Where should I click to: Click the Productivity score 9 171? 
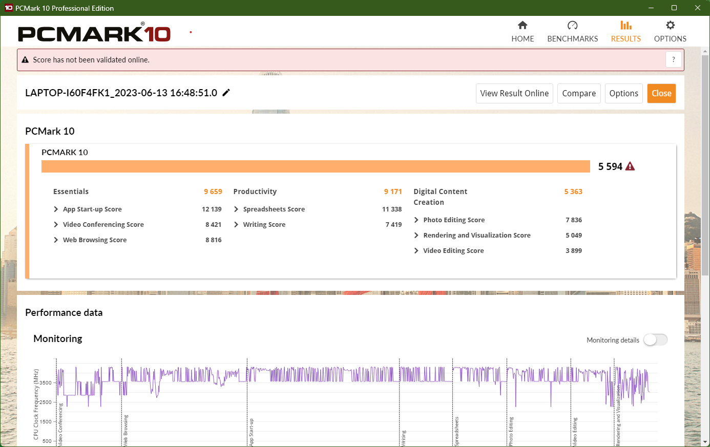click(x=393, y=191)
